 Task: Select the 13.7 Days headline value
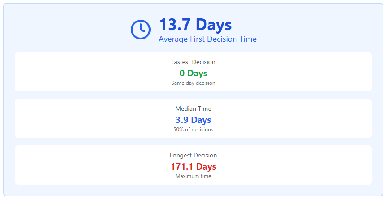click(195, 25)
